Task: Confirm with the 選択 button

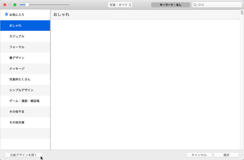Action: pyautogui.click(x=226, y=155)
